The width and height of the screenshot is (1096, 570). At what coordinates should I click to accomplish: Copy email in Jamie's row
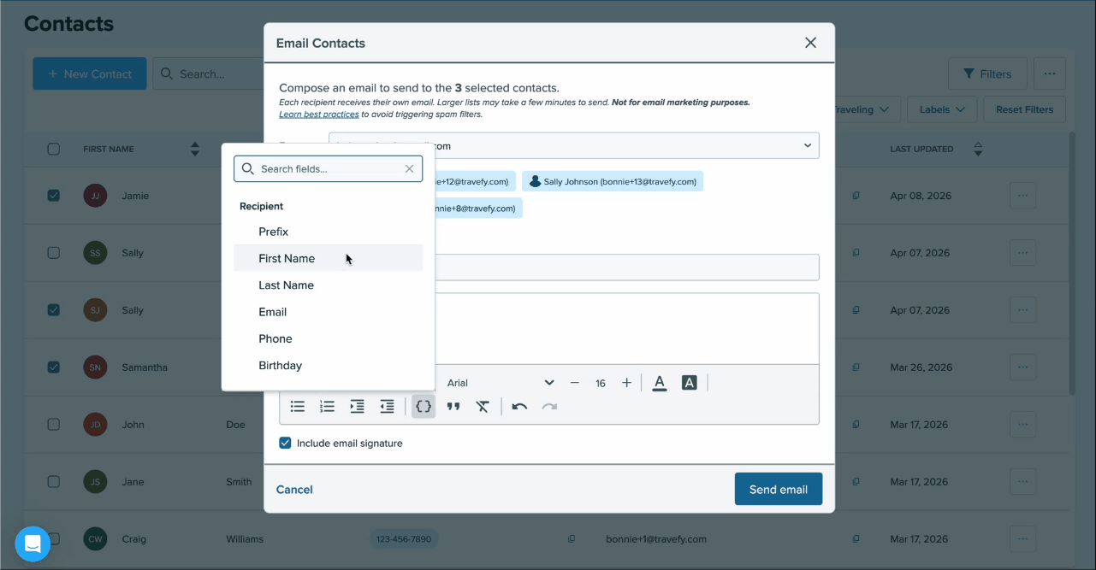pos(856,196)
